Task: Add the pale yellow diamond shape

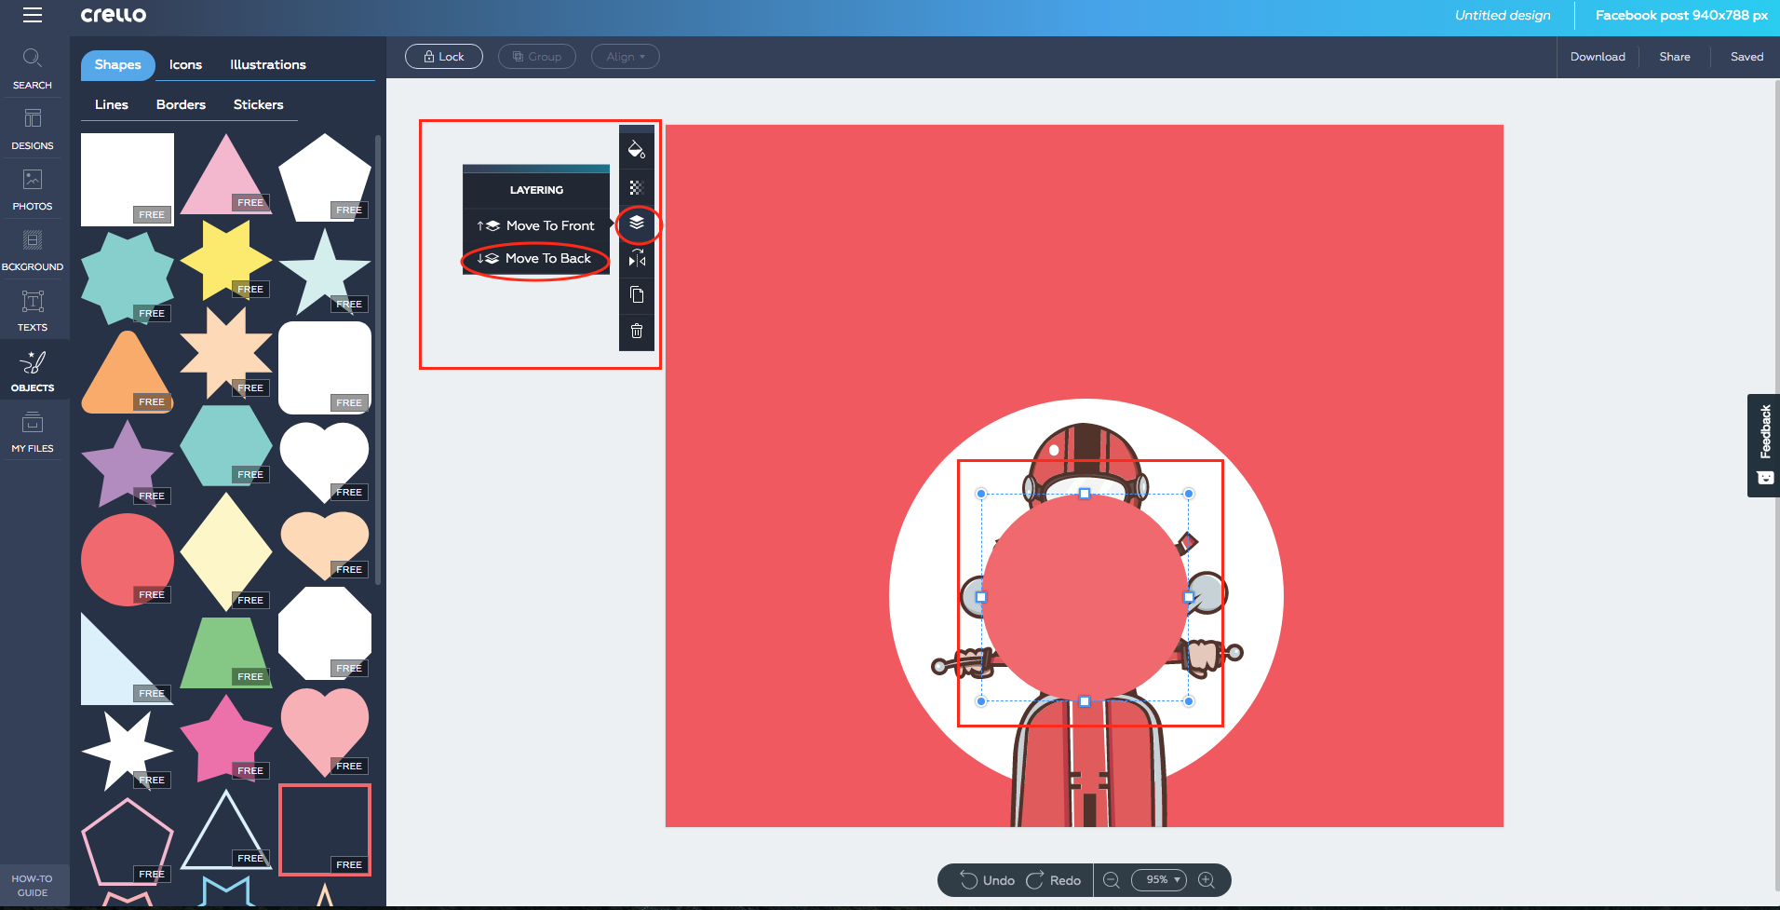Action: tap(226, 551)
